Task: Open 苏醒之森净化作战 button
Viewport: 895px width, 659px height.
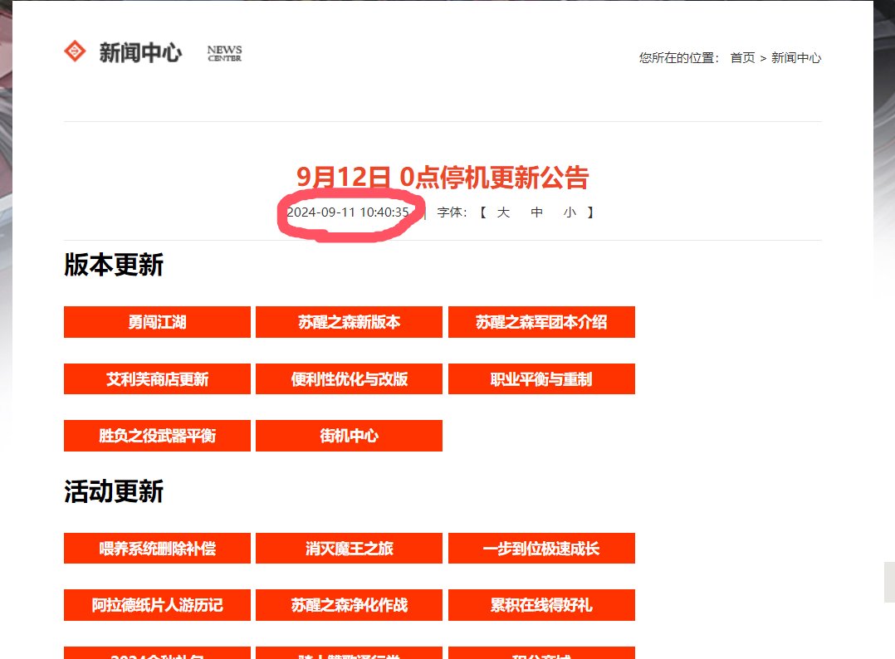Action: (349, 605)
